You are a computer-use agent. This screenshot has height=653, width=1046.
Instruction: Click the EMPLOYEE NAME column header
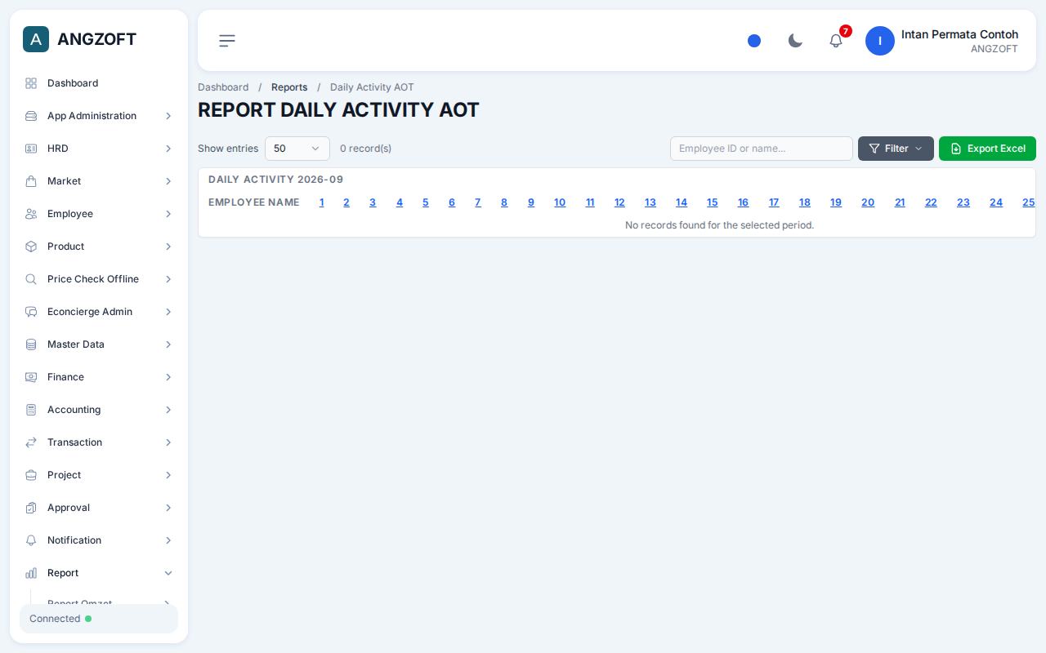tap(254, 202)
